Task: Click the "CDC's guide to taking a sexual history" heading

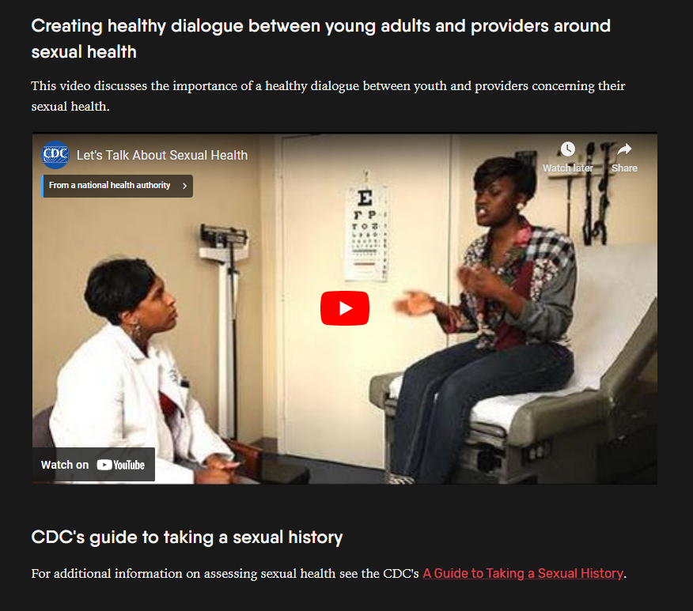Action: point(187,537)
